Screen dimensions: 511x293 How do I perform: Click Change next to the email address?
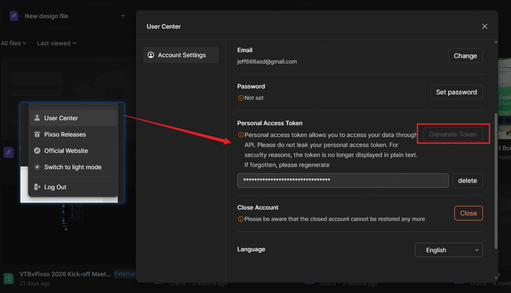coord(465,55)
